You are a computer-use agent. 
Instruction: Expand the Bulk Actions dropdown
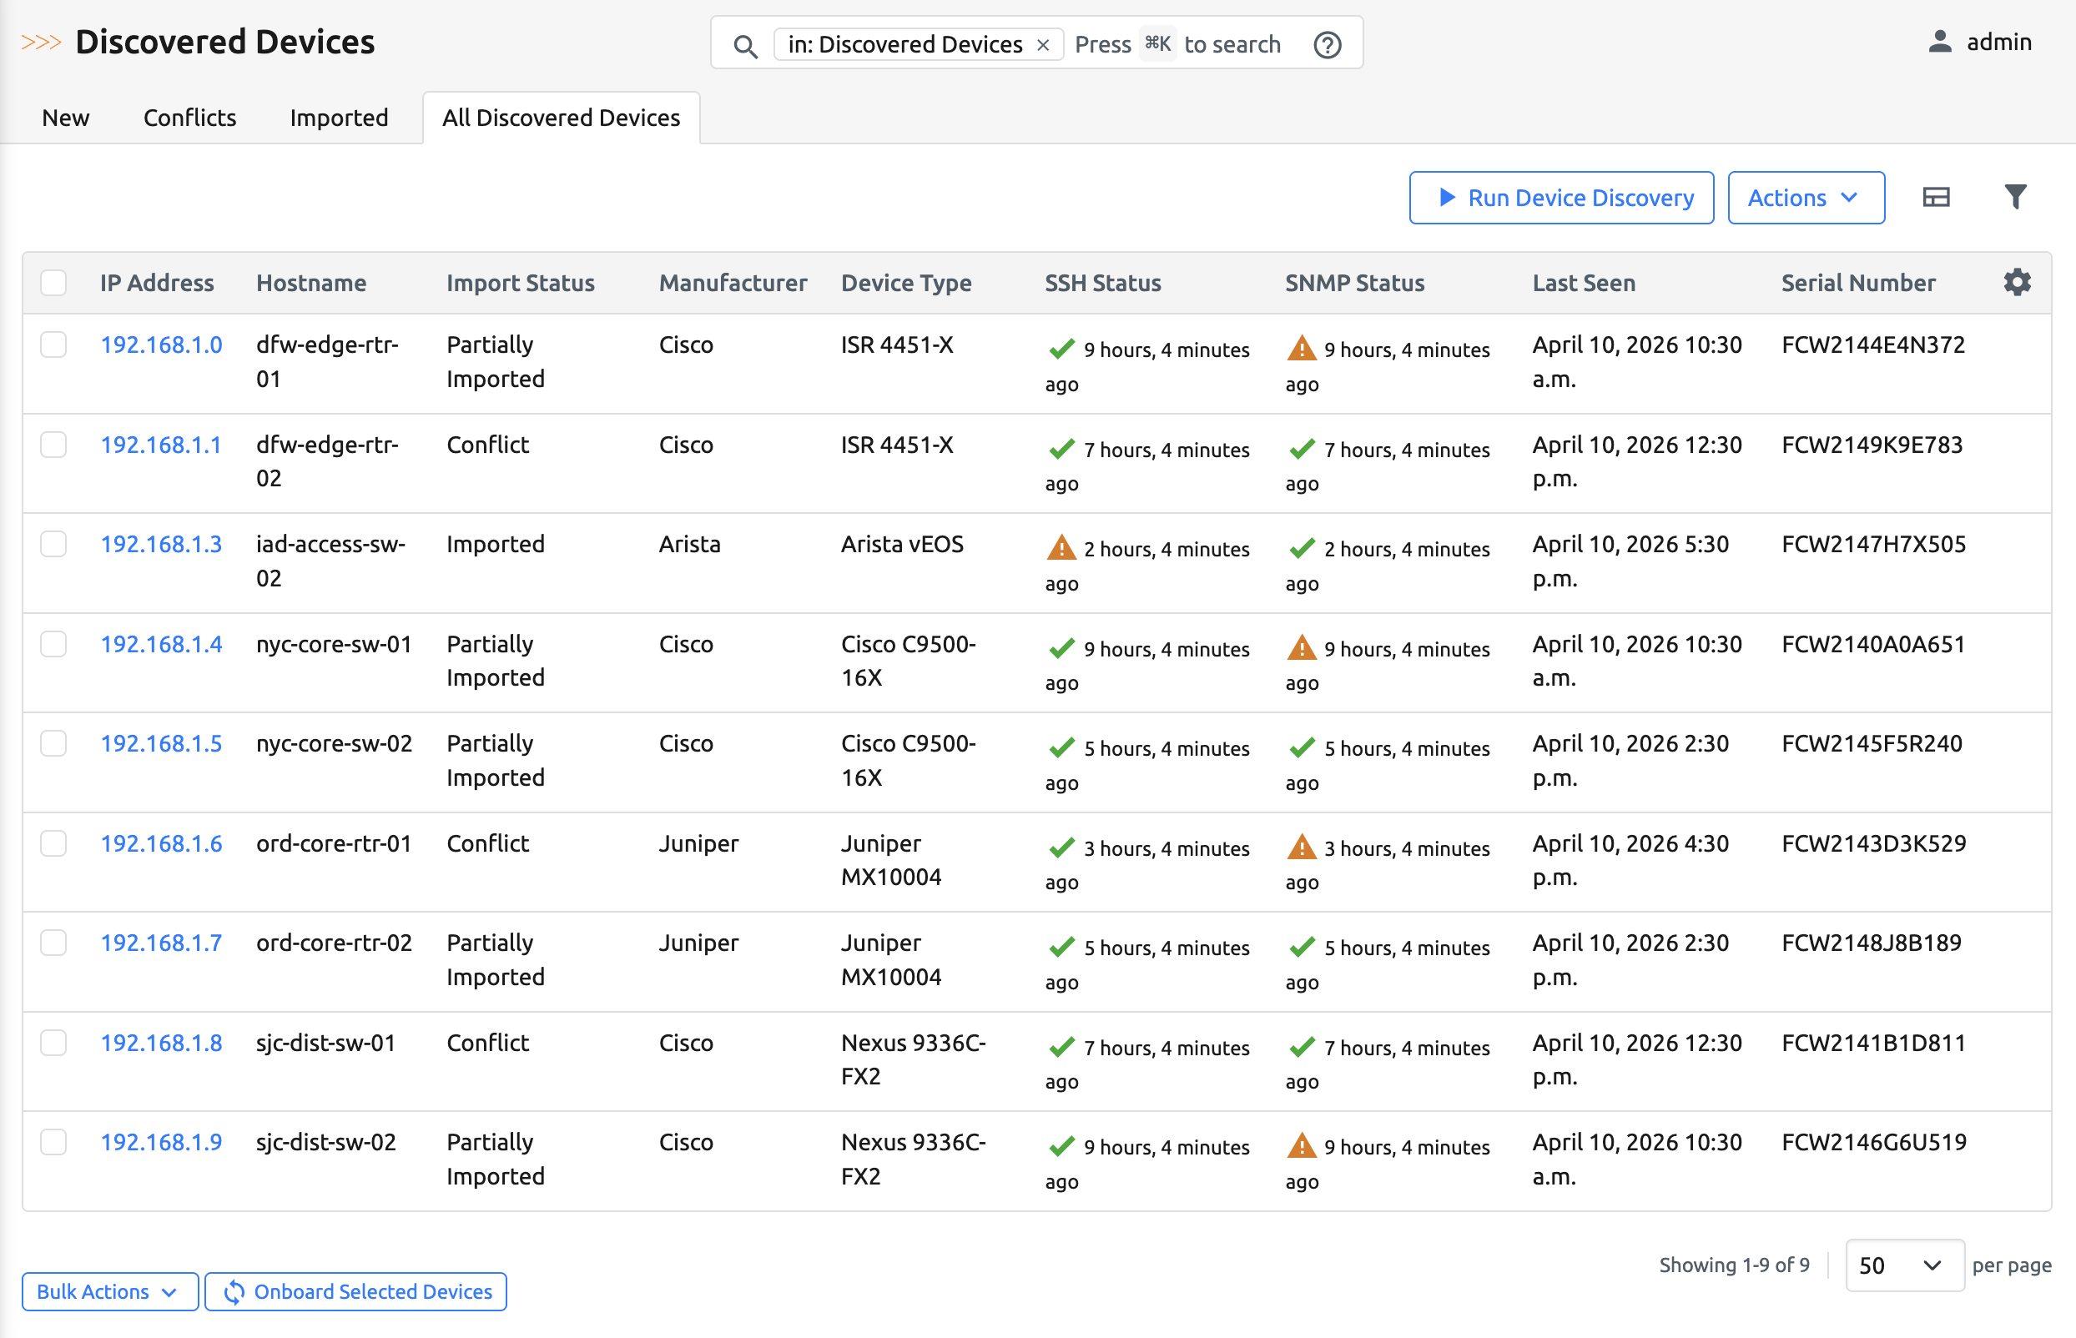[108, 1291]
